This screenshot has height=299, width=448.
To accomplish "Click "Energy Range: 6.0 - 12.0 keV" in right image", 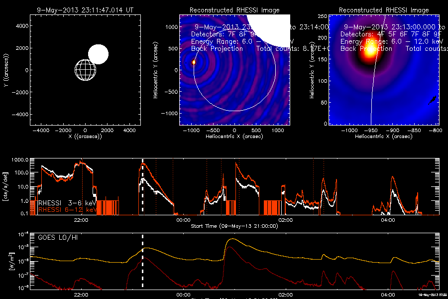I will coord(391,41).
